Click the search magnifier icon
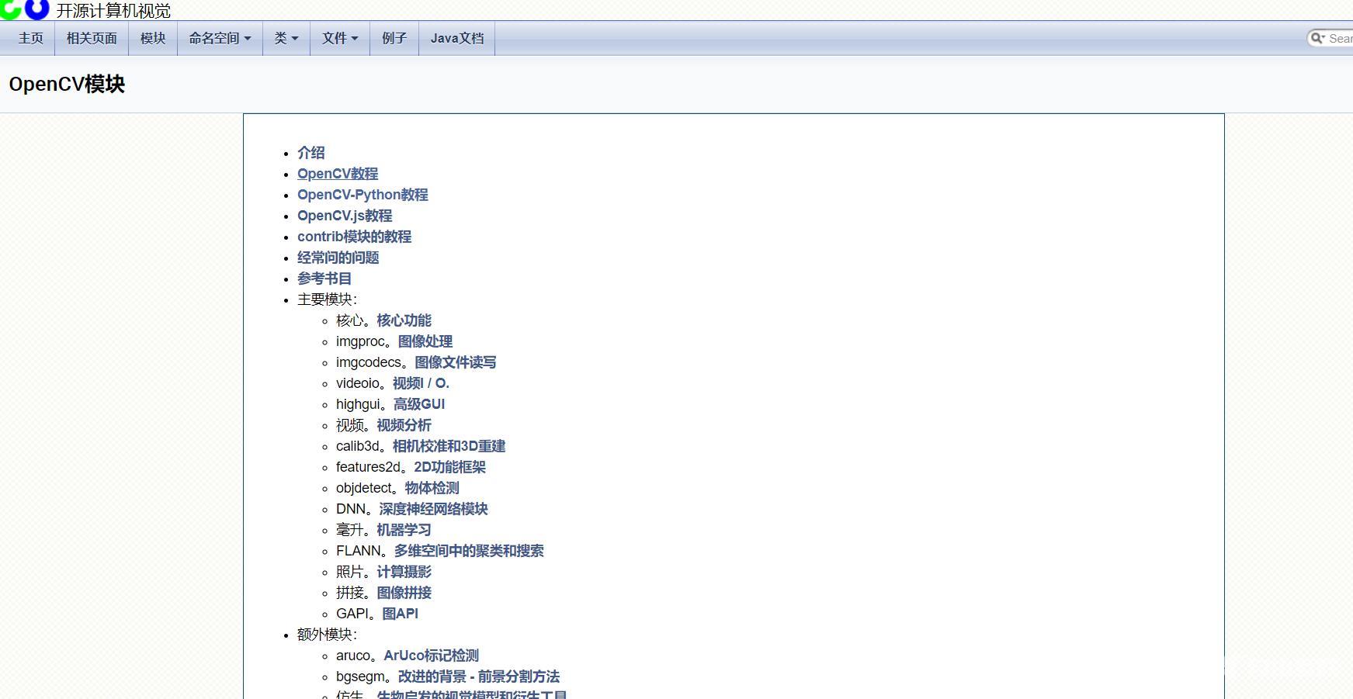The image size is (1353, 699). point(1317,38)
